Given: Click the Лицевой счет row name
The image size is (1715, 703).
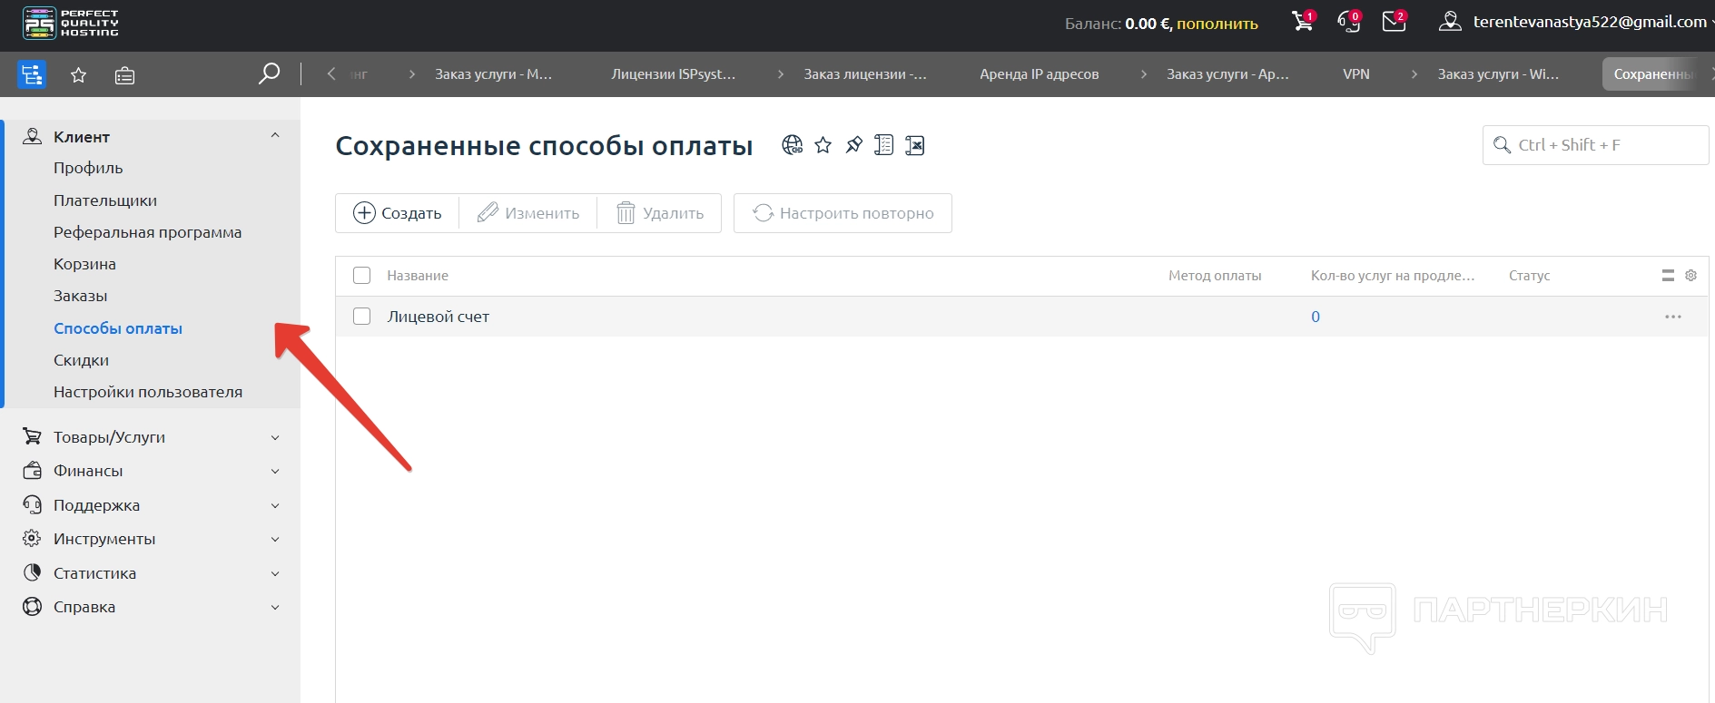Looking at the screenshot, I should [439, 317].
